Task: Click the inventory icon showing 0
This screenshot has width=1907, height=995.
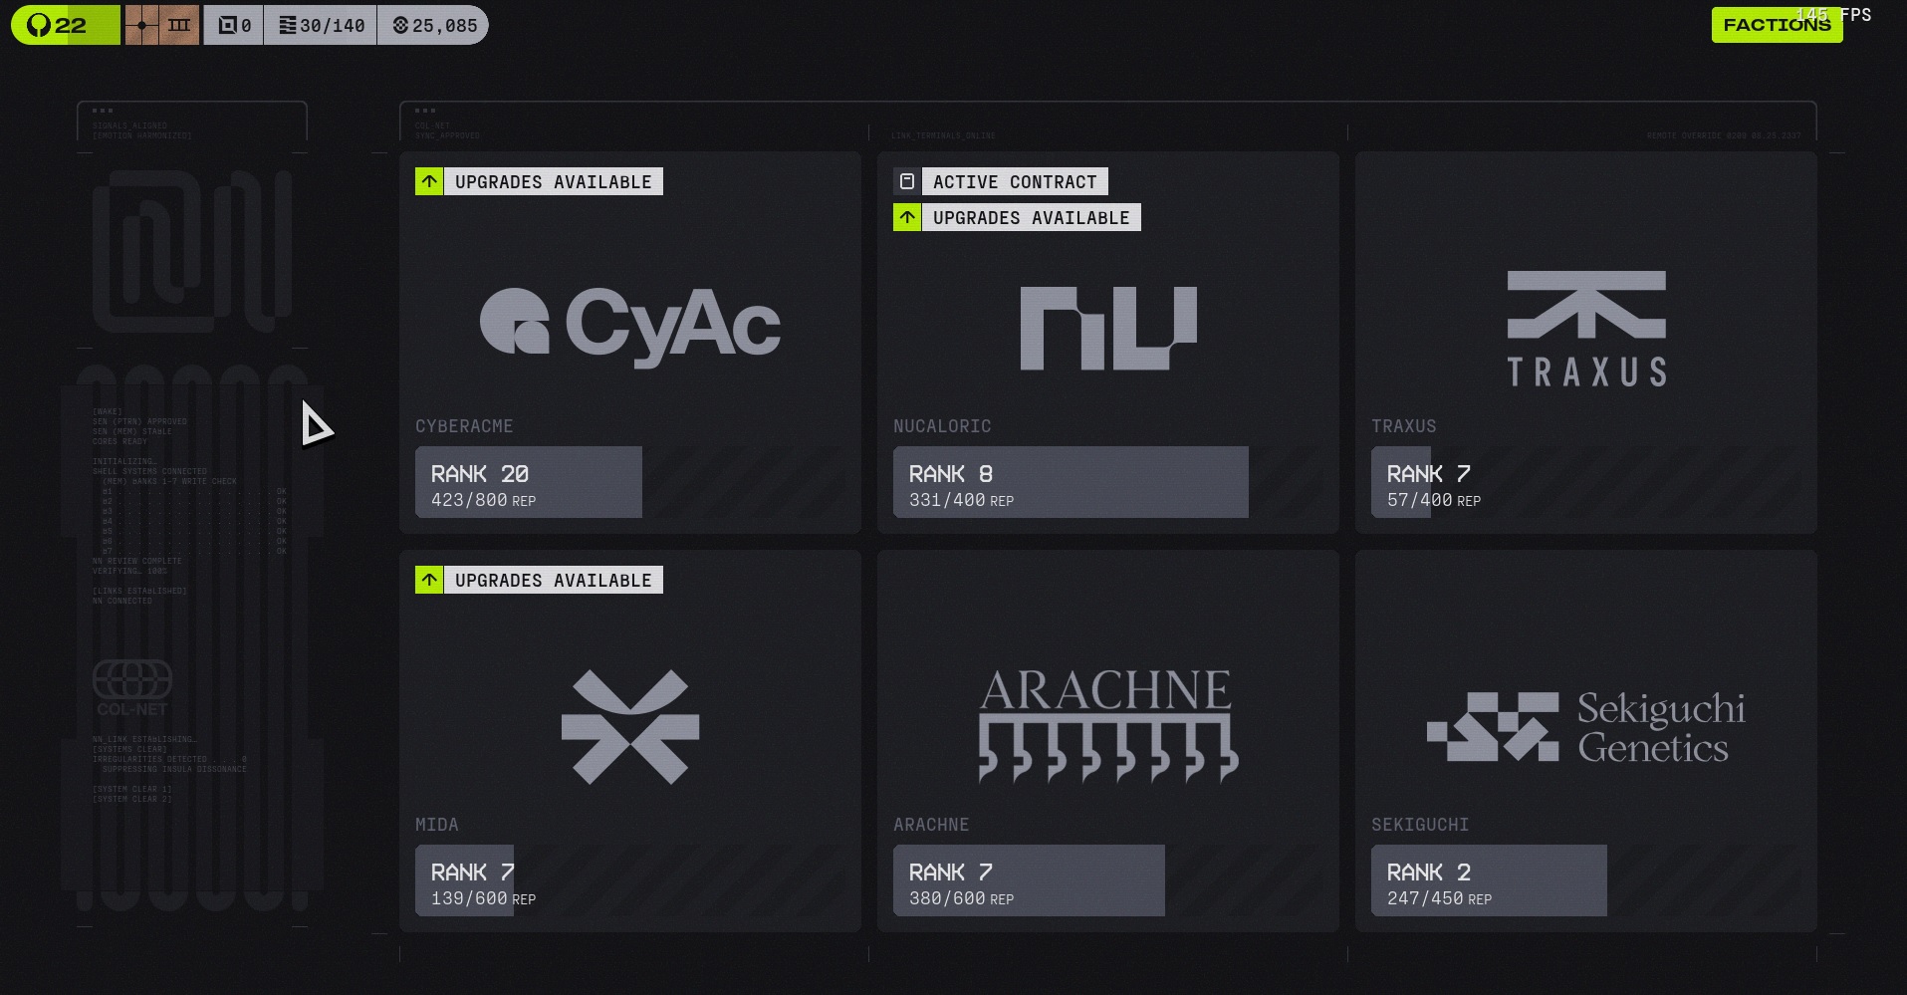Action: pyautogui.click(x=228, y=25)
